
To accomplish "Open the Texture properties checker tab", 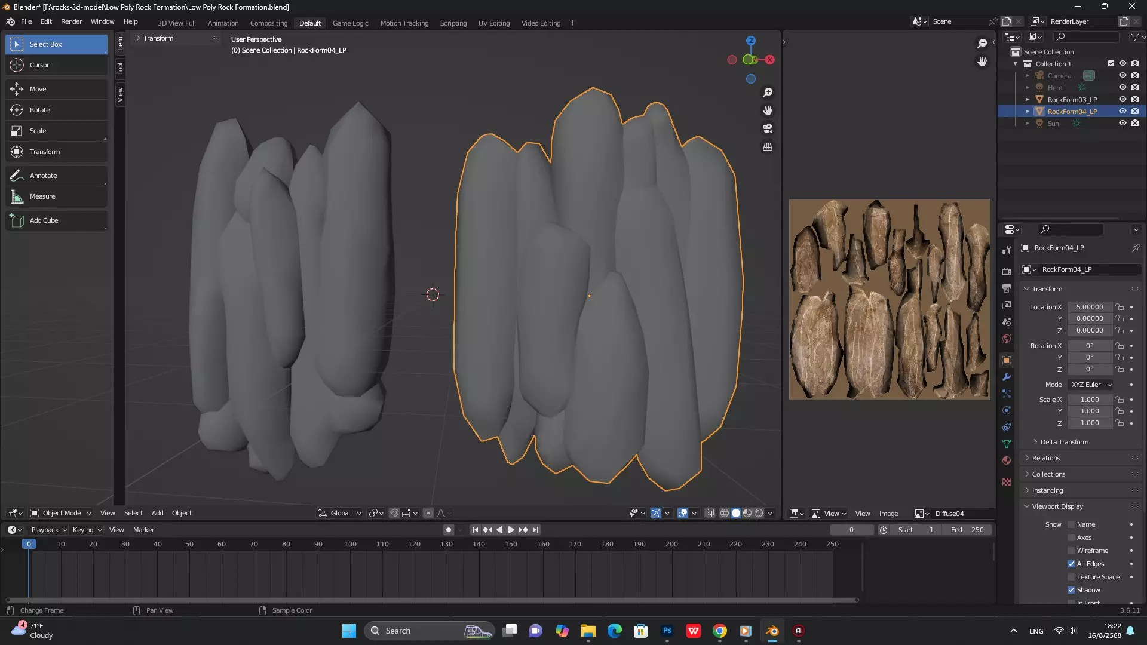I will (1007, 482).
